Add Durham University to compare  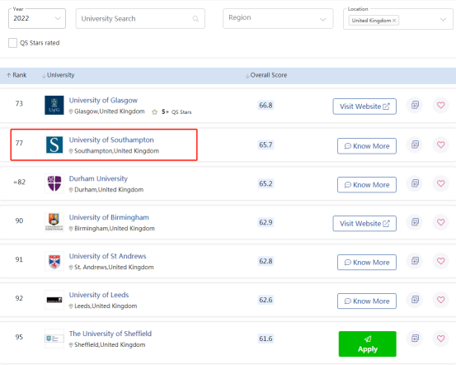[x=415, y=183]
